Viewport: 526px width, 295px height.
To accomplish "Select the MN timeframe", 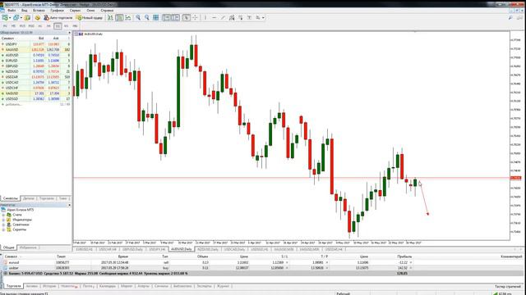I will (x=75, y=25).
